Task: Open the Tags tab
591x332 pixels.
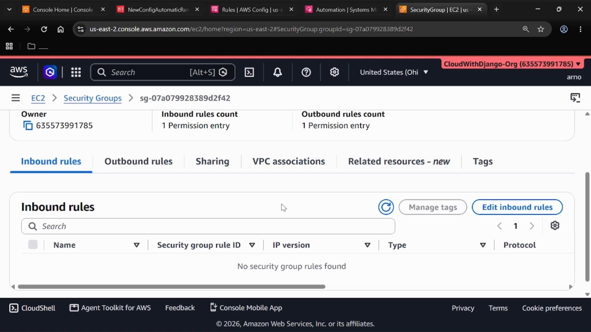Action: coord(483,161)
